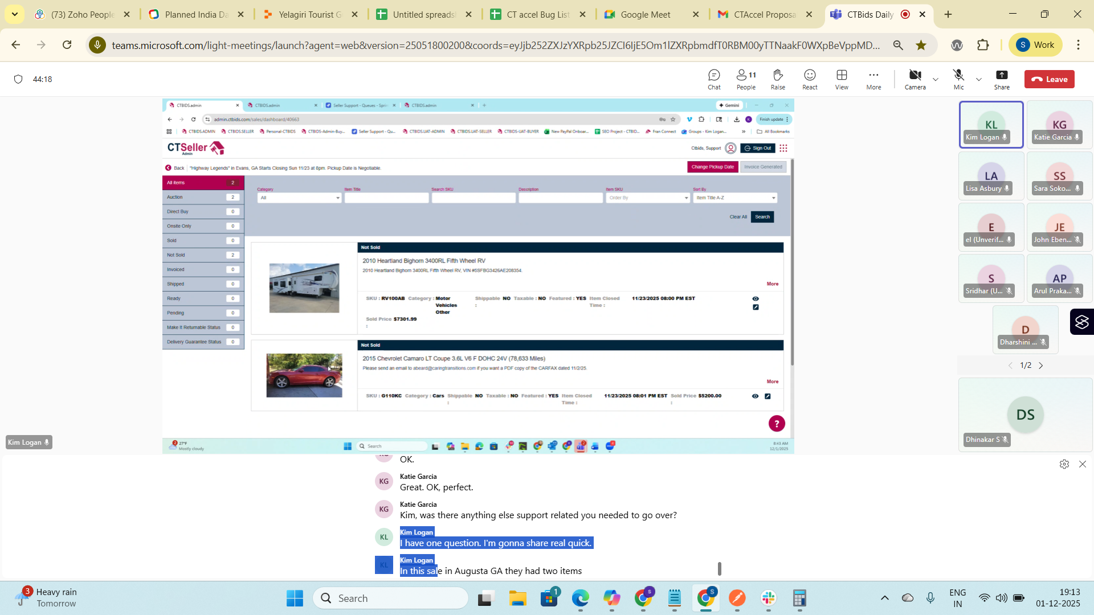This screenshot has height=615, width=1094.
Task: Click the transcript panel scrollbar
Action: point(719,568)
